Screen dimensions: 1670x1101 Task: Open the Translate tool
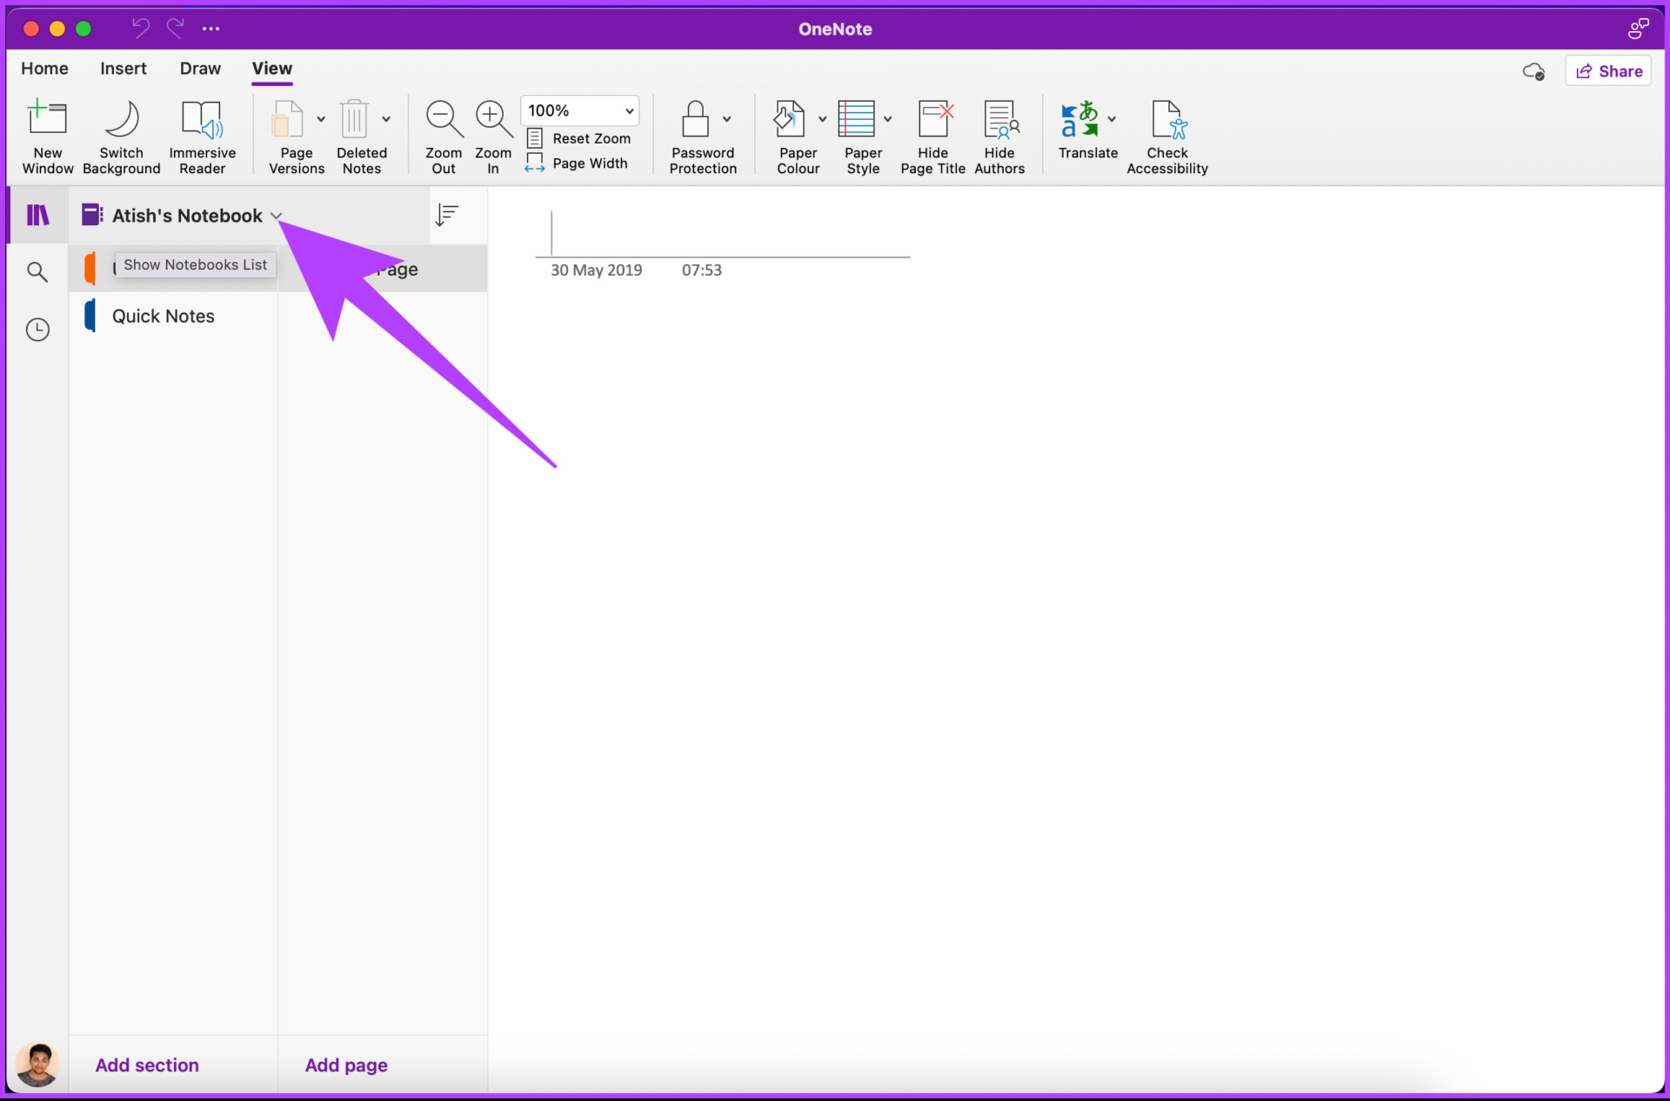pyautogui.click(x=1087, y=135)
